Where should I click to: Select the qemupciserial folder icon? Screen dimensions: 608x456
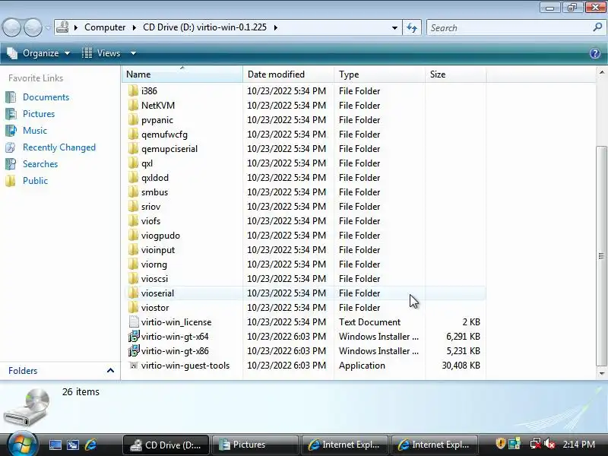pyautogui.click(x=134, y=148)
